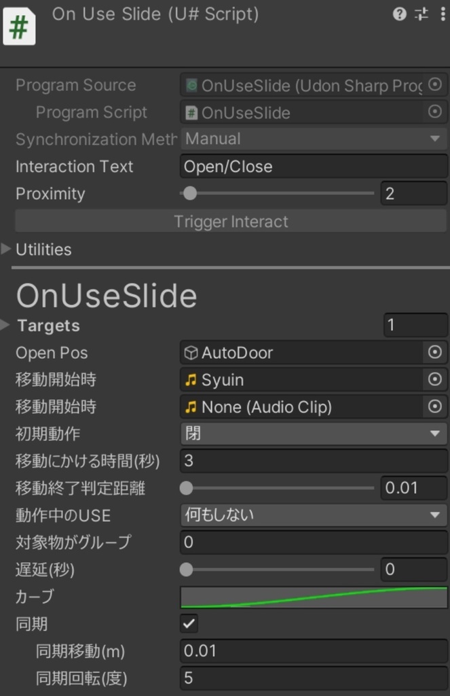Click the Proximity slider handle
450x696 pixels.
[x=189, y=194]
